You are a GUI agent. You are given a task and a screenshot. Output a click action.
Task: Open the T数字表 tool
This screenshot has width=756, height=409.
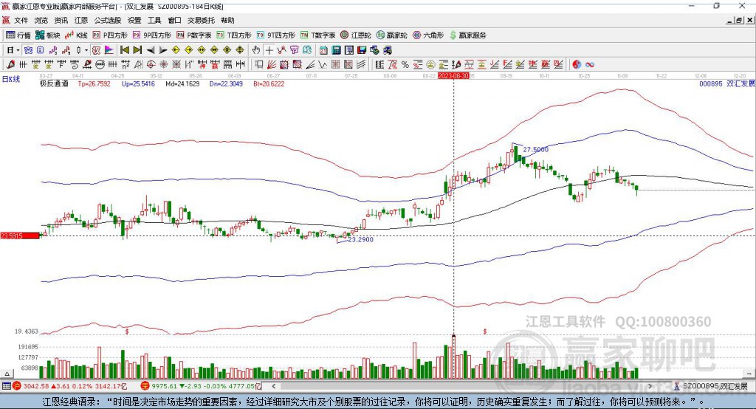(317, 35)
